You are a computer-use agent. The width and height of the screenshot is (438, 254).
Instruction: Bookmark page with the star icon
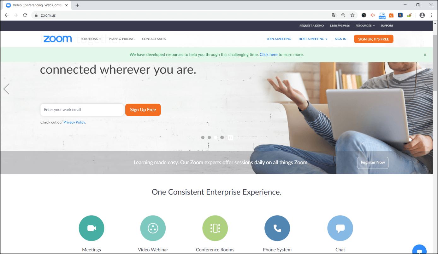tap(352, 15)
